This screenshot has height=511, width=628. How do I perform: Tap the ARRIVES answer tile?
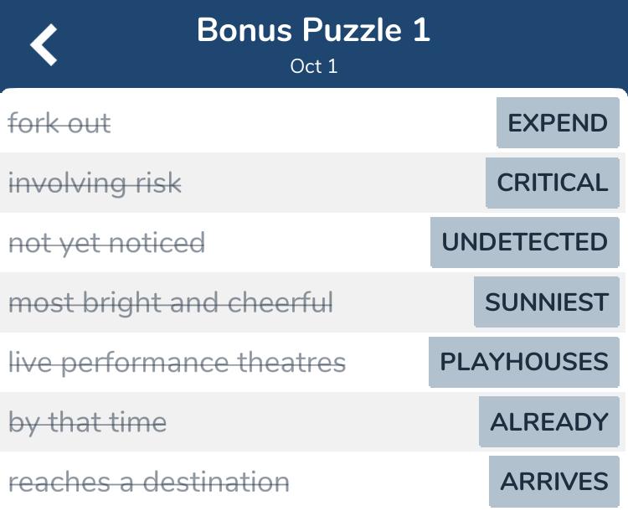click(554, 482)
